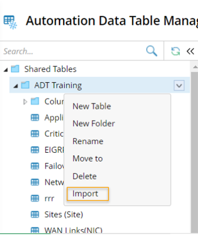198x236 pixels.
Task: Click the search magnifier icon
Action: (x=152, y=51)
